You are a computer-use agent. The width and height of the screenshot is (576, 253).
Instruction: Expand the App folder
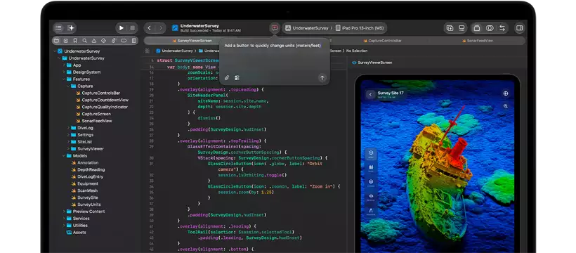coord(63,65)
